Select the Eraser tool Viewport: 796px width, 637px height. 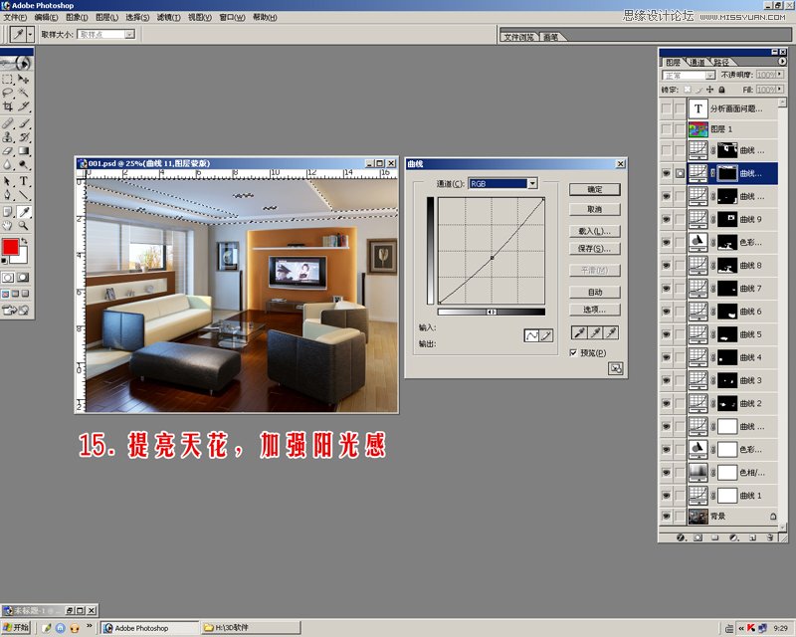tap(8, 151)
